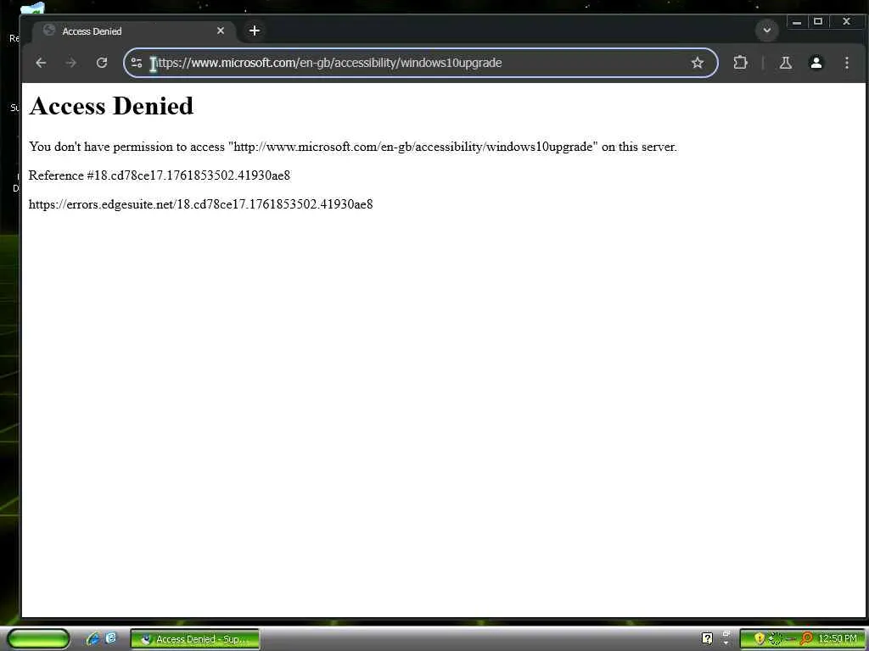Open the Chrome Labs flask icon
Image resolution: width=869 pixels, height=651 pixels.
click(x=785, y=63)
